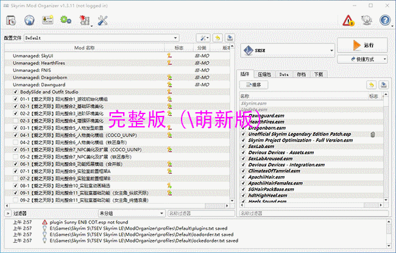Focus the mod name filter field

(201, 213)
